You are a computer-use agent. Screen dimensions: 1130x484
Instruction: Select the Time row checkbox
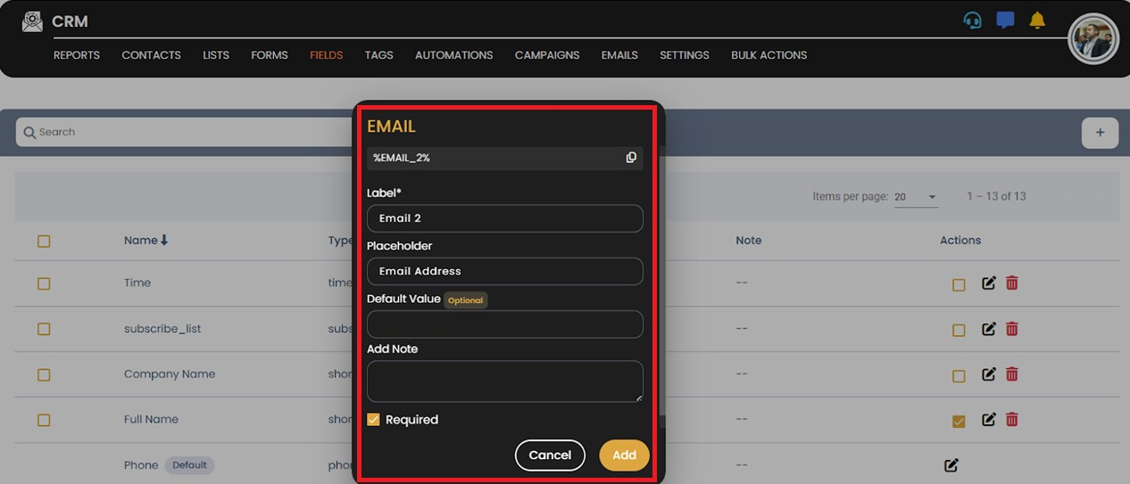pos(44,283)
